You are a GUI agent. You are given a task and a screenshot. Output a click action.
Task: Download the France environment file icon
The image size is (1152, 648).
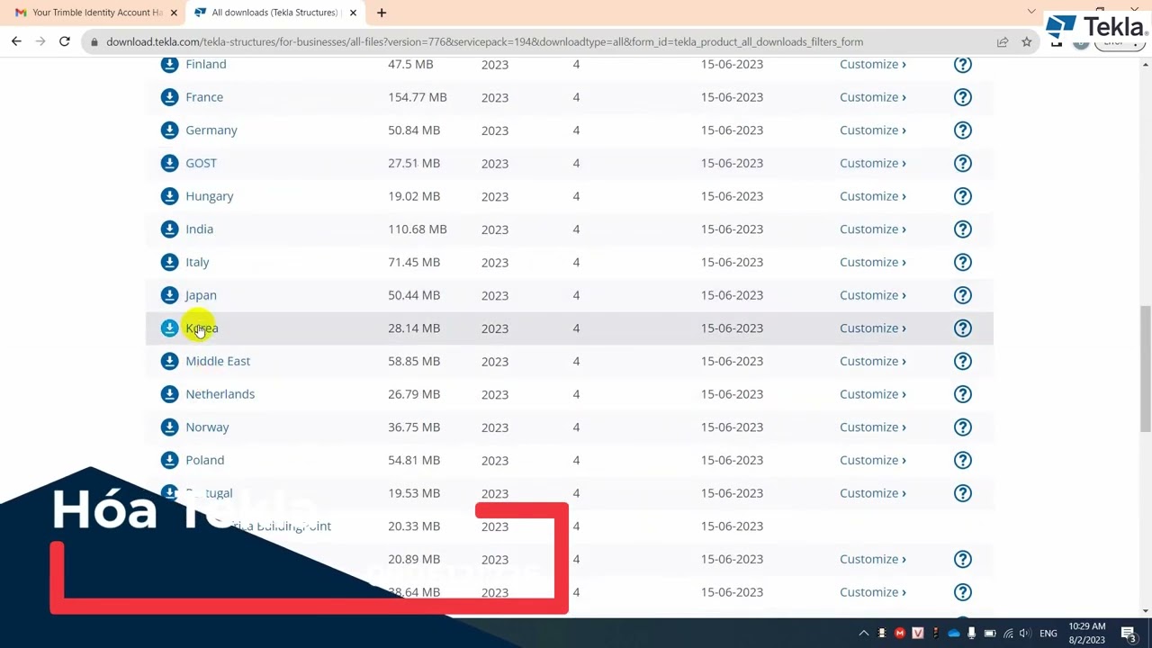pyautogui.click(x=169, y=97)
